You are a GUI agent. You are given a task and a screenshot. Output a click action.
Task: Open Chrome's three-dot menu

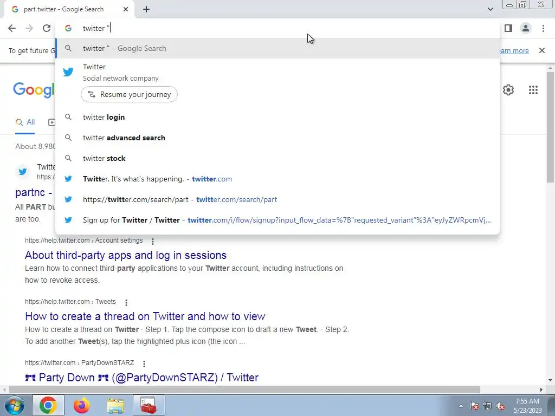tap(543, 28)
